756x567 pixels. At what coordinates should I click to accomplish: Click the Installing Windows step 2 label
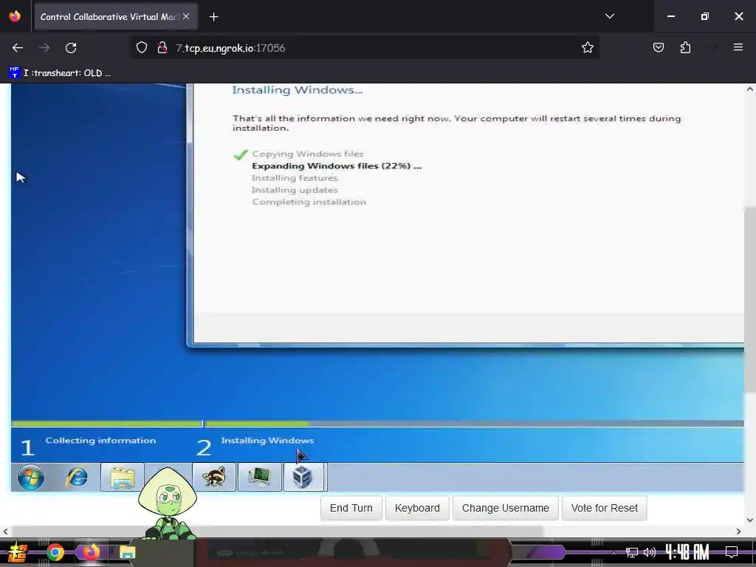click(x=267, y=441)
